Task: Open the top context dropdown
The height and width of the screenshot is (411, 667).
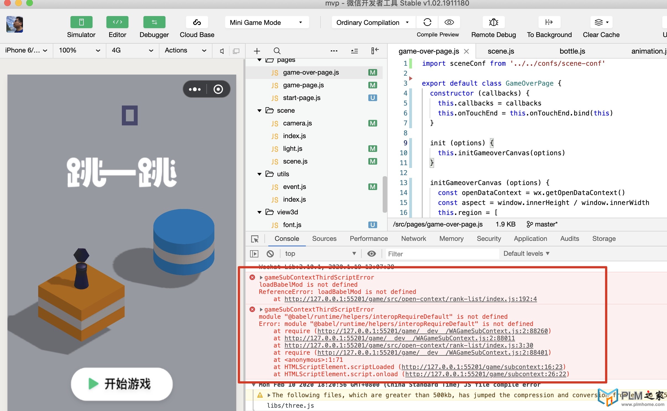Action: pyautogui.click(x=320, y=254)
